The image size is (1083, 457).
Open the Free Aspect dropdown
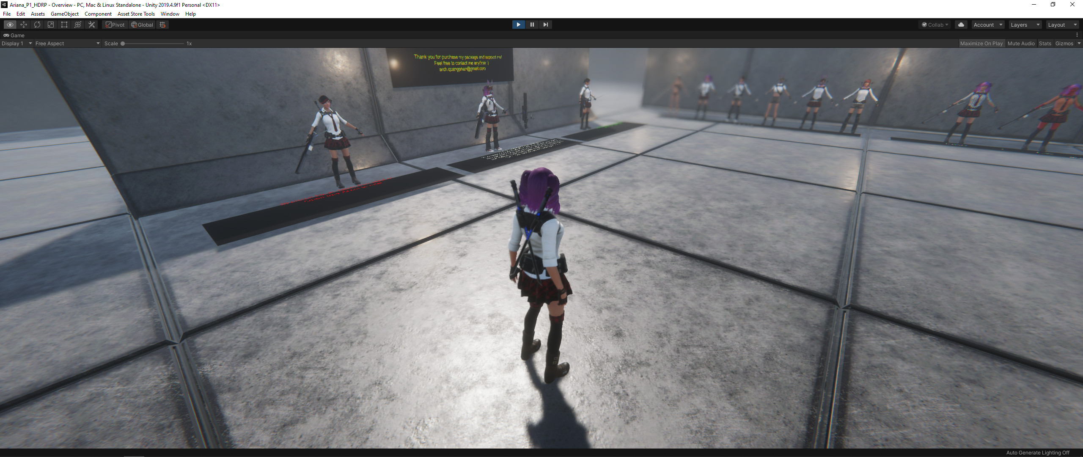click(67, 43)
